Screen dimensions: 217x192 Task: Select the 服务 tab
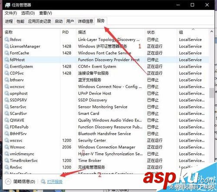point(101,21)
